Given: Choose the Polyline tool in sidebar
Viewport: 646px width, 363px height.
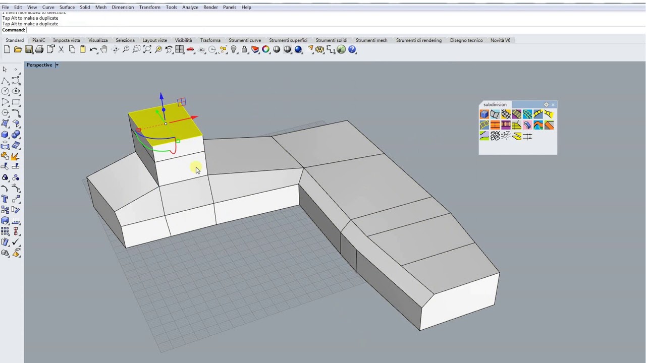Looking at the screenshot, I should (x=5, y=81).
